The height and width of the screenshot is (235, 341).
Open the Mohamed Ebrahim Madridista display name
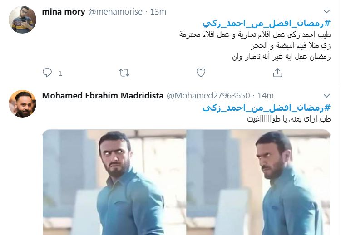[x=103, y=96]
